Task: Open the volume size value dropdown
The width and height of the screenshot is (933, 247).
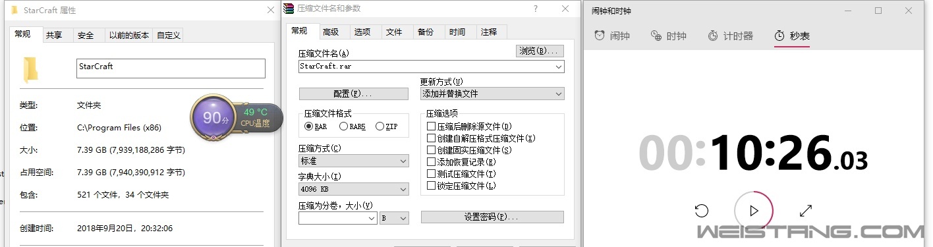Action: click(371, 218)
